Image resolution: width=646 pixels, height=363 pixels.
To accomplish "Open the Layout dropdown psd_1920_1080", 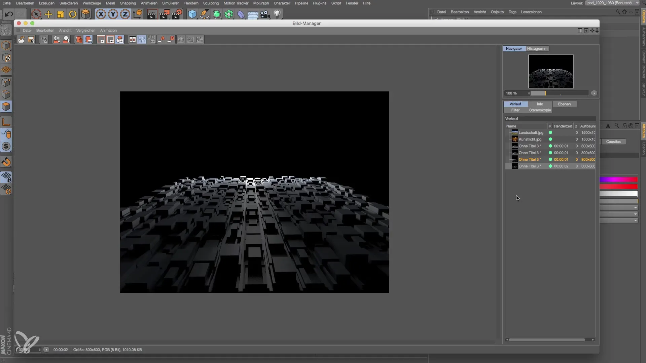I will pos(612,3).
